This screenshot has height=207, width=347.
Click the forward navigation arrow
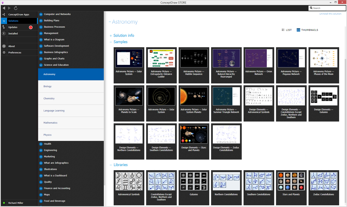pyautogui.click(x=9, y=8)
